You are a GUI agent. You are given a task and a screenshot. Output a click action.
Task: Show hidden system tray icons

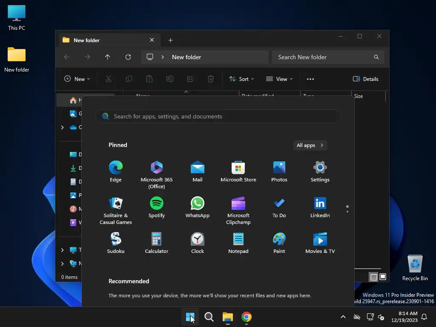tap(343, 317)
